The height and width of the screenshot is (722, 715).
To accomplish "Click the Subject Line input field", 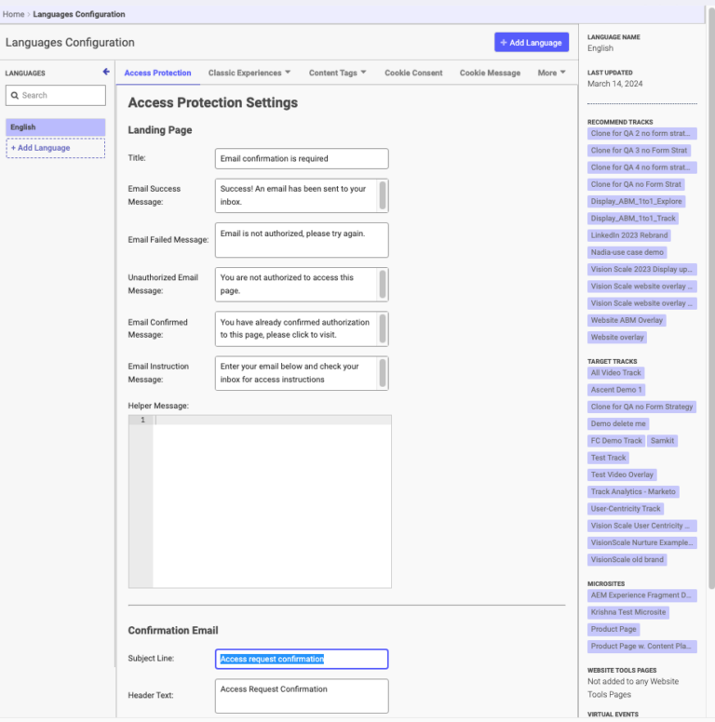I will tap(302, 659).
